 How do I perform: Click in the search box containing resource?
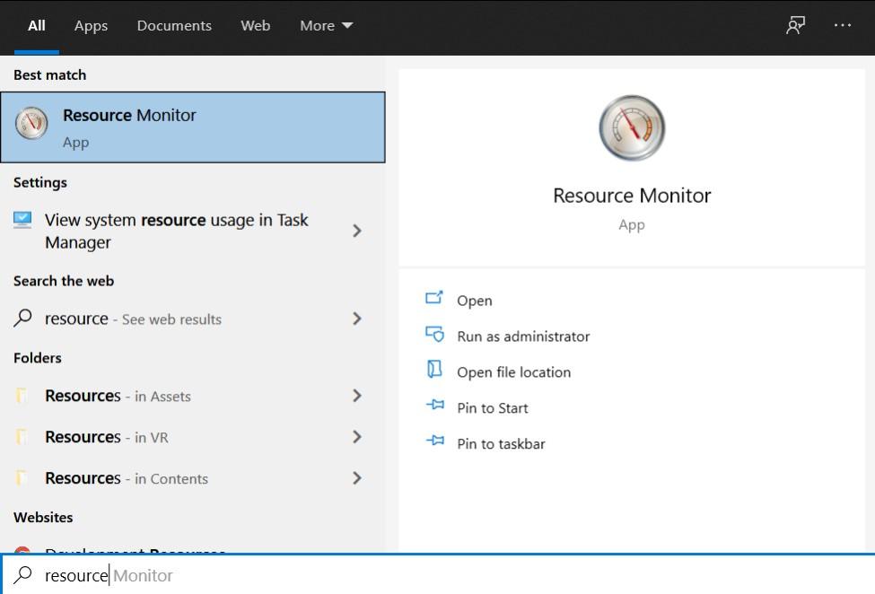(x=438, y=575)
